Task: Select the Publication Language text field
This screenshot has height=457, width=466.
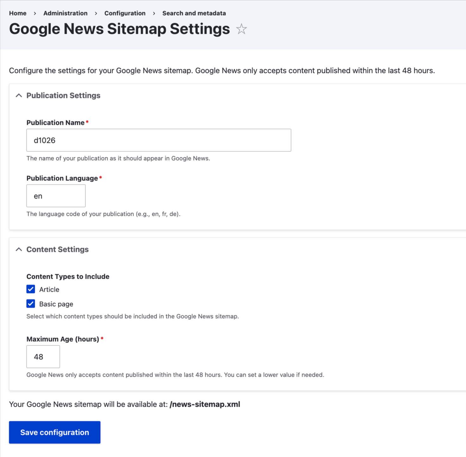Action: (x=56, y=196)
